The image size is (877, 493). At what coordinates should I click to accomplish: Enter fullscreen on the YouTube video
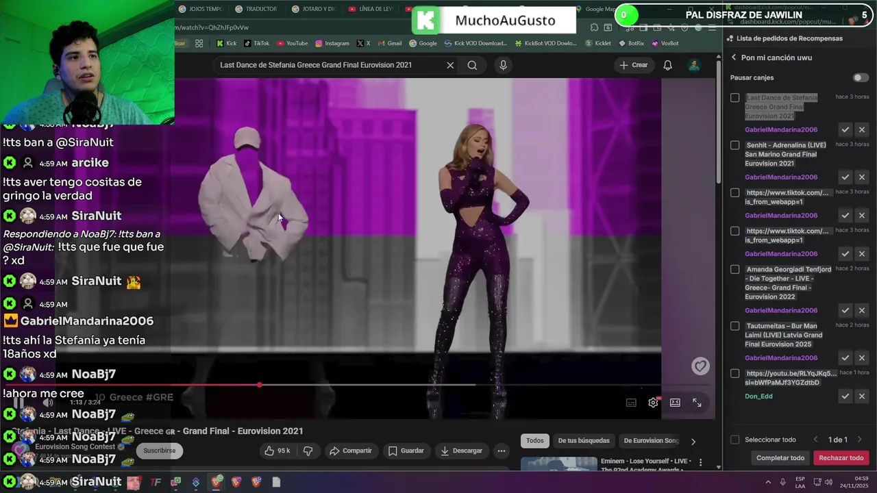(x=697, y=403)
